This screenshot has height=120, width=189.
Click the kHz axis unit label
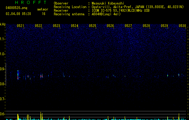point(3,24)
